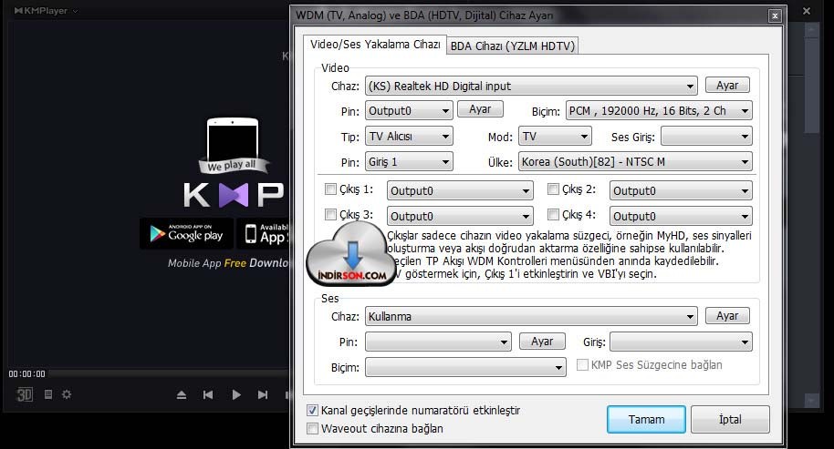Open the settings gear in KMPlayer controls

(67, 394)
